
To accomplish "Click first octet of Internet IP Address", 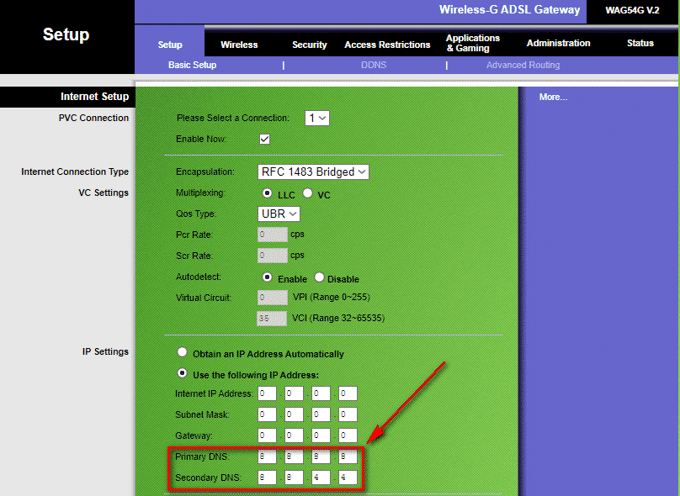I will point(267,393).
